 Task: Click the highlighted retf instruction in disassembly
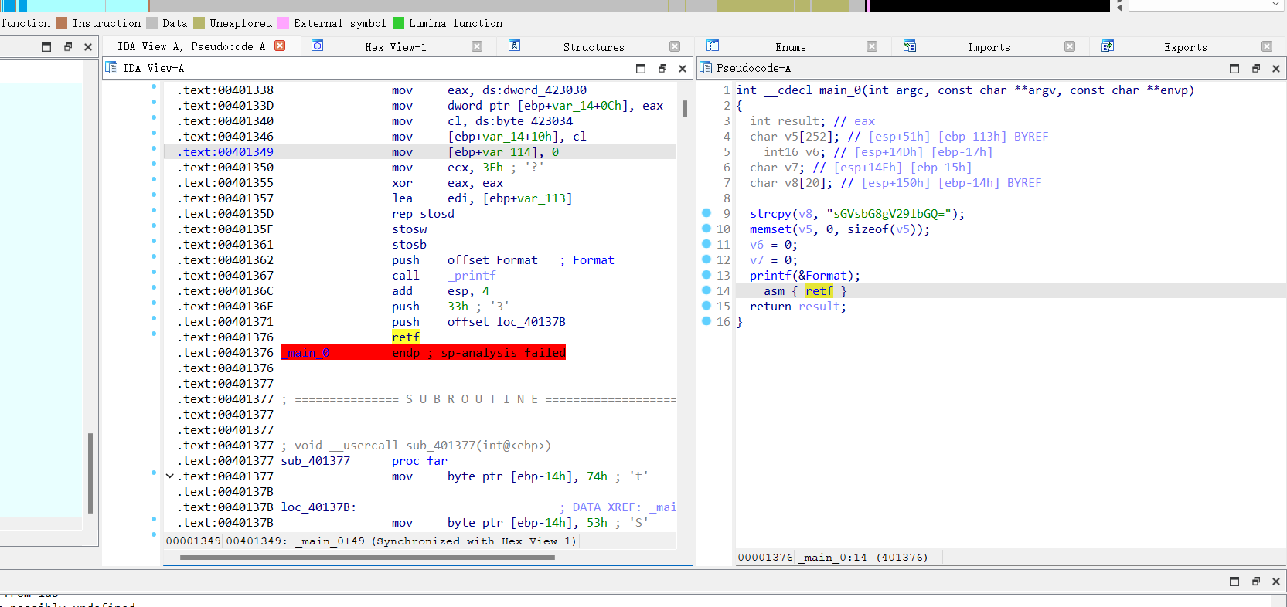406,337
